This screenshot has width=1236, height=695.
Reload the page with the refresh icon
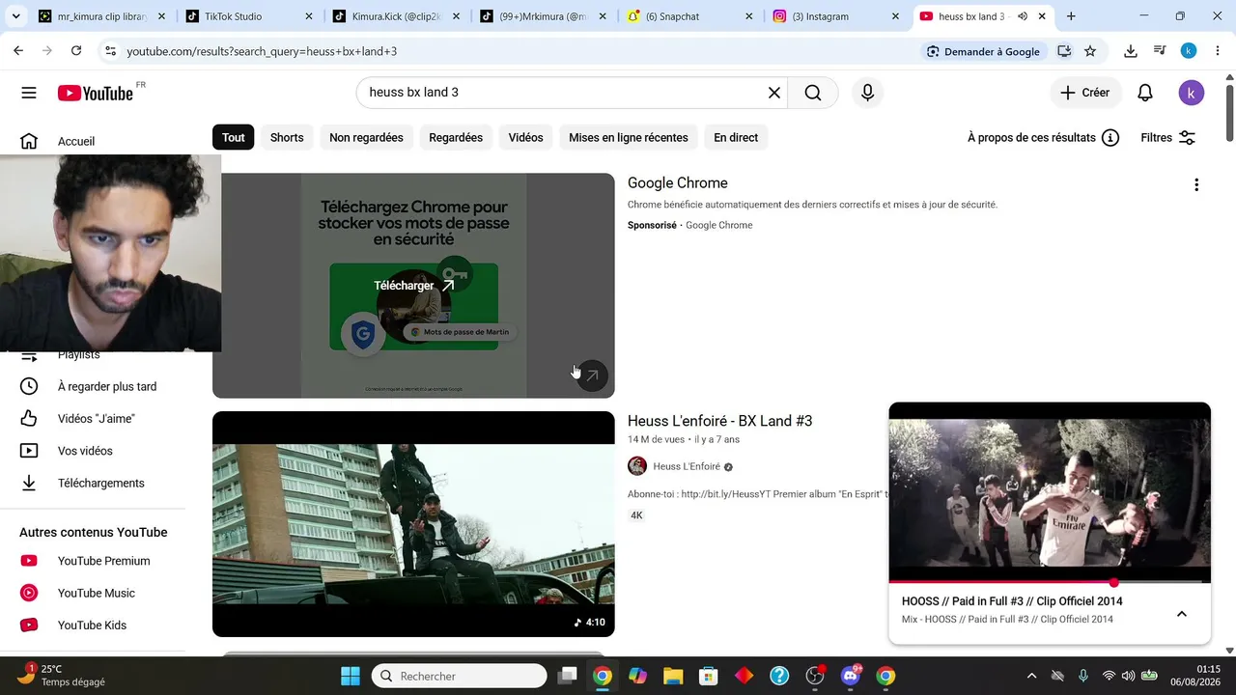click(76, 51)
